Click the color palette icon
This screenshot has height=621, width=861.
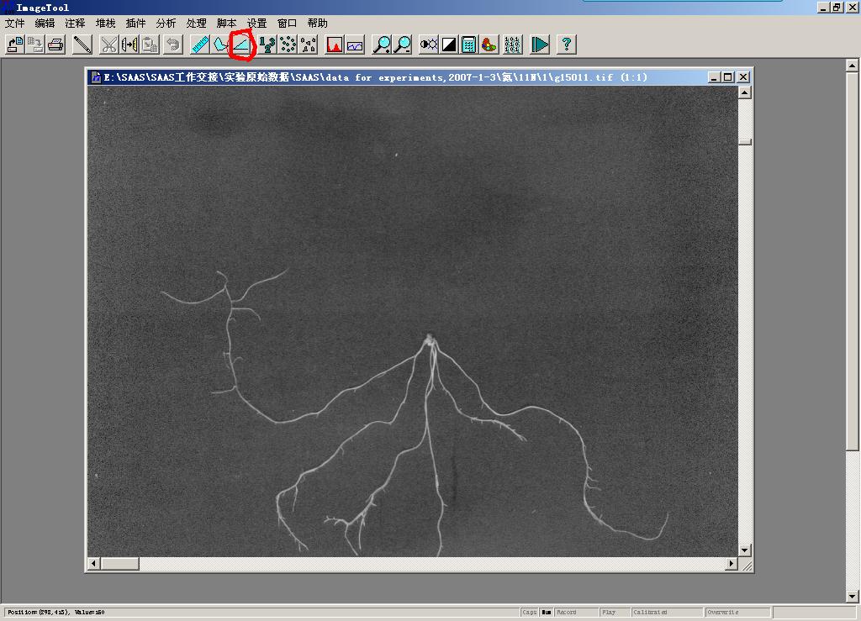coord(489,45)
